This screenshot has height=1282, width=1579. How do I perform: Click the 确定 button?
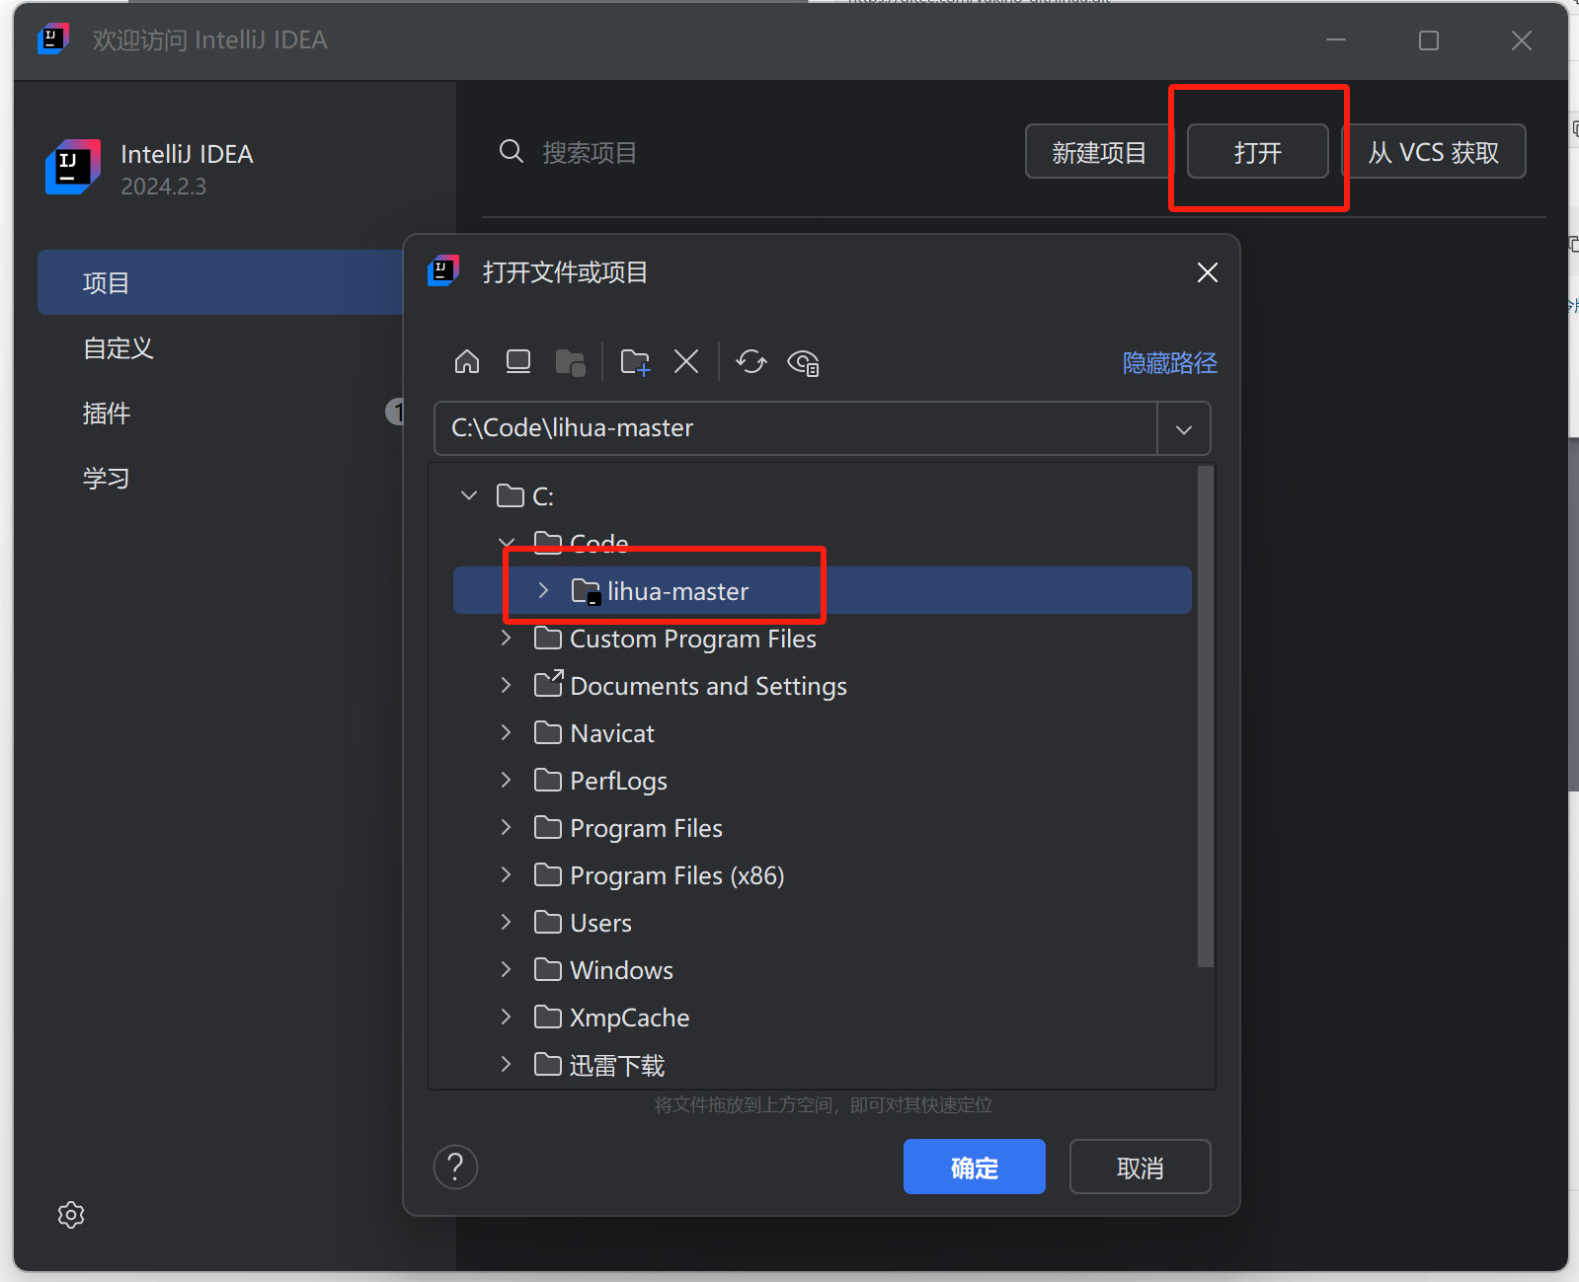tap(974, 1168)
